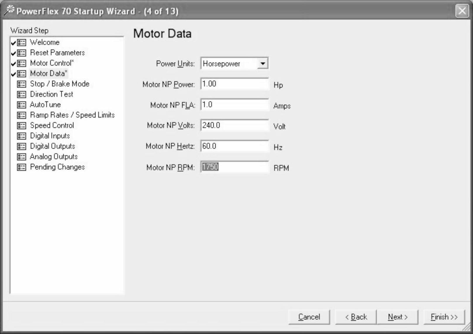Viewport: 473px width, 334px height.
Task: Click the list icon next to Digital Inputs
Action: [x=21, y=136]
